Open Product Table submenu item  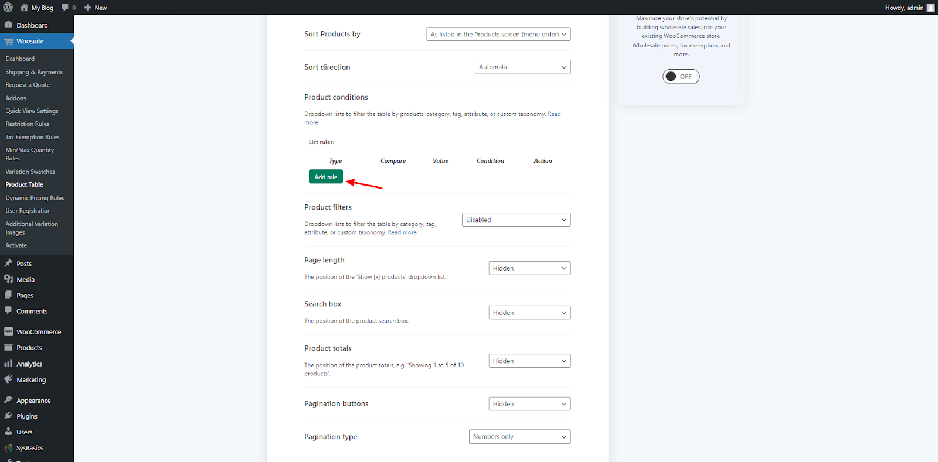(x=24, y=184)
